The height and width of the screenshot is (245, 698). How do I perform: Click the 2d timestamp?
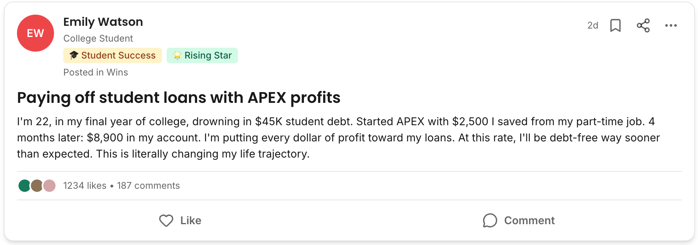[592, 25]
